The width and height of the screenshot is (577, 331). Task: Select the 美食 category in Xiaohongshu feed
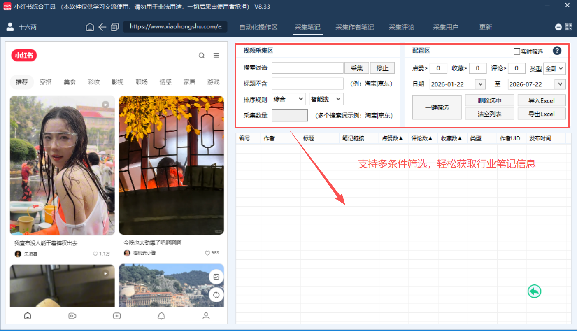(x=70, y=82)
